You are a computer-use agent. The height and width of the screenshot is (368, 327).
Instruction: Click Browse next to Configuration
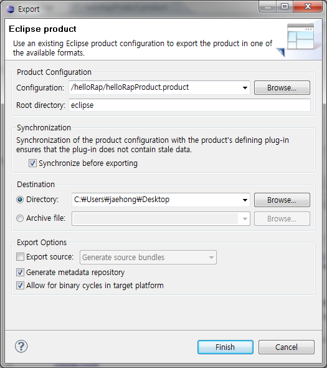pos(282,88)
